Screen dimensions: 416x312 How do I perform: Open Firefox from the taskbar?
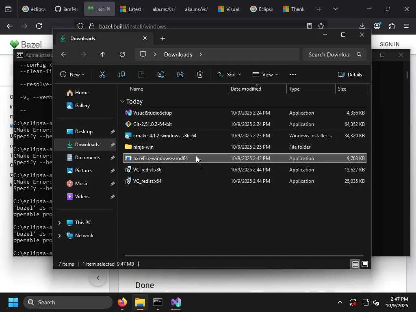(x=122, y=302)
